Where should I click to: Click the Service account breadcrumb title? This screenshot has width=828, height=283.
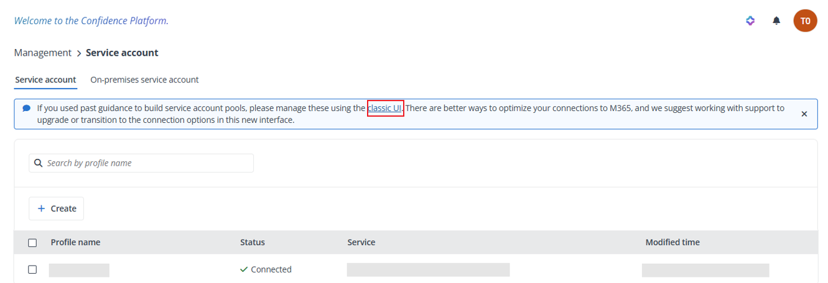[122, 53]
